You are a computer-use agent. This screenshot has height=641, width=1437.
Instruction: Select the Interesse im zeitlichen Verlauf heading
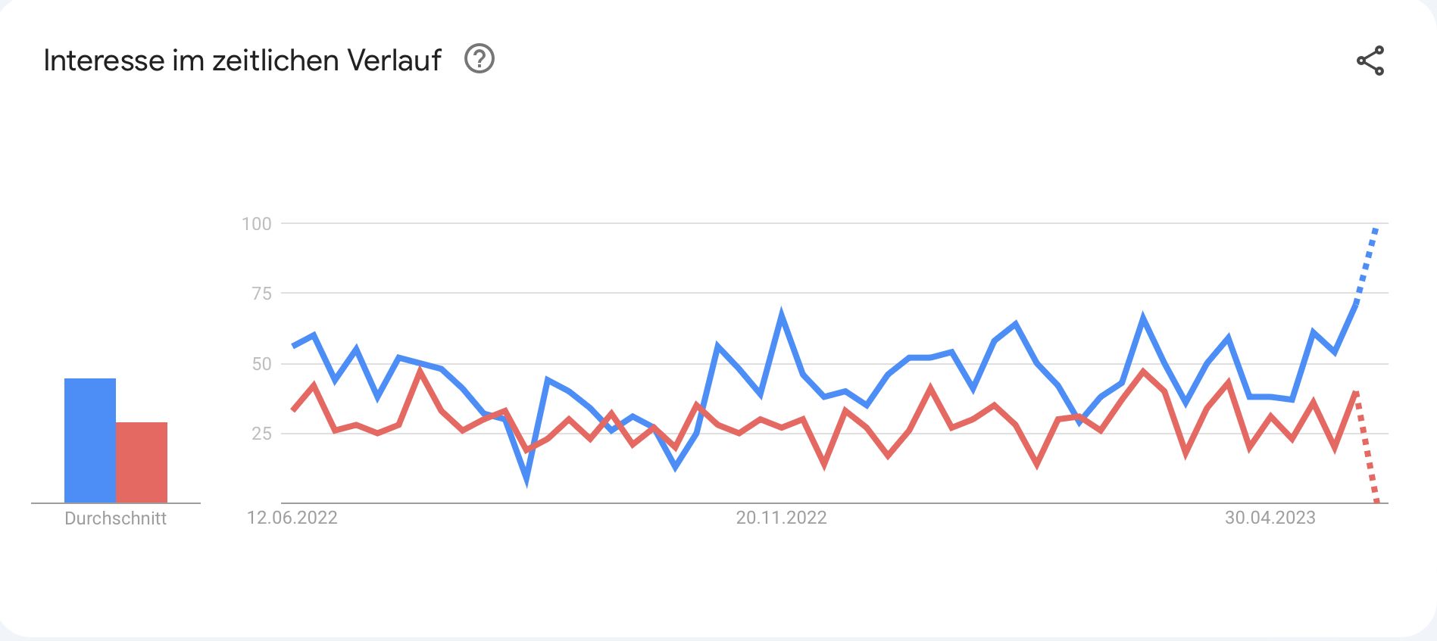pyautogui.click(x=242, y=61)
